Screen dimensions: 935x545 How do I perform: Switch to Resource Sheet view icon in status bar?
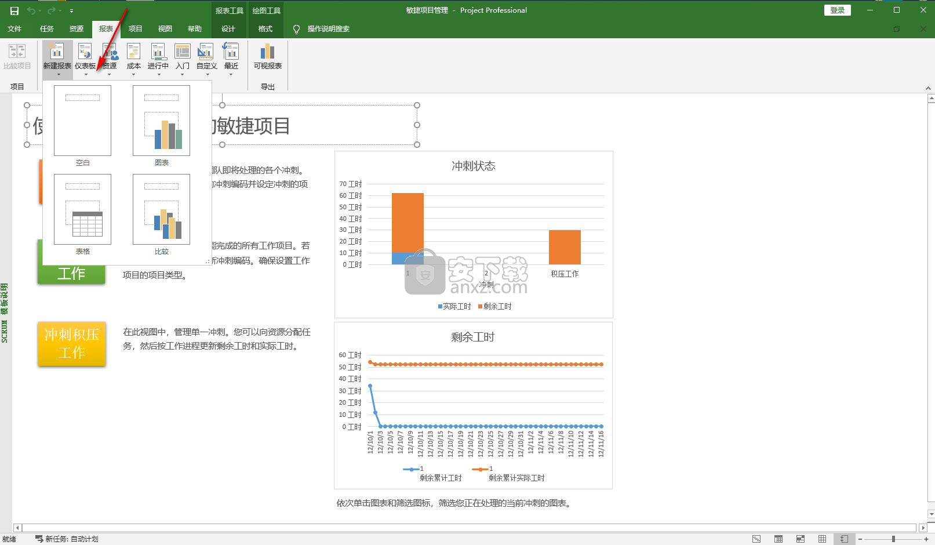[823, 539]
